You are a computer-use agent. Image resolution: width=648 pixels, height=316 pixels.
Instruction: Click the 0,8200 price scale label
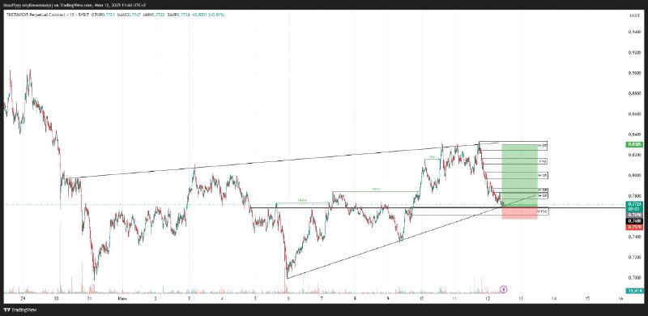(x=634, y=155)
